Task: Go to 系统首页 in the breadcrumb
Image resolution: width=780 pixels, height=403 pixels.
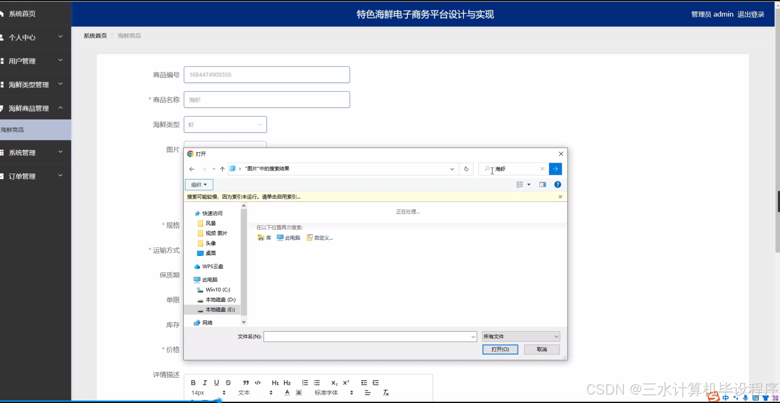Action: [x=95, y=35]
